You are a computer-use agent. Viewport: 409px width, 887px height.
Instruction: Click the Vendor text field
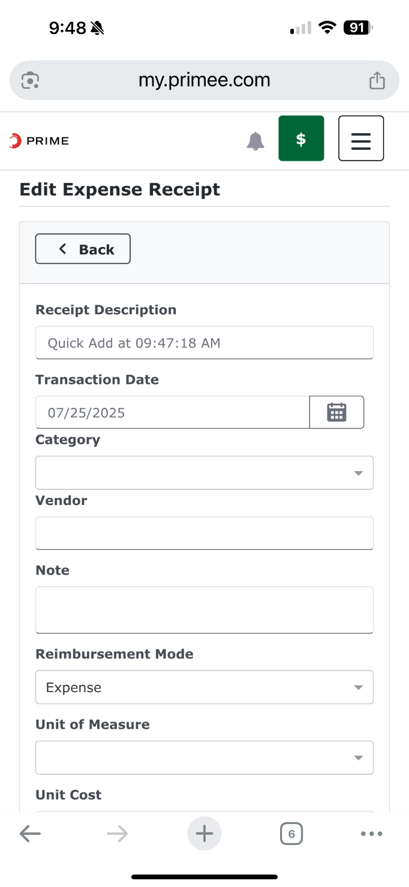point(204,533)
